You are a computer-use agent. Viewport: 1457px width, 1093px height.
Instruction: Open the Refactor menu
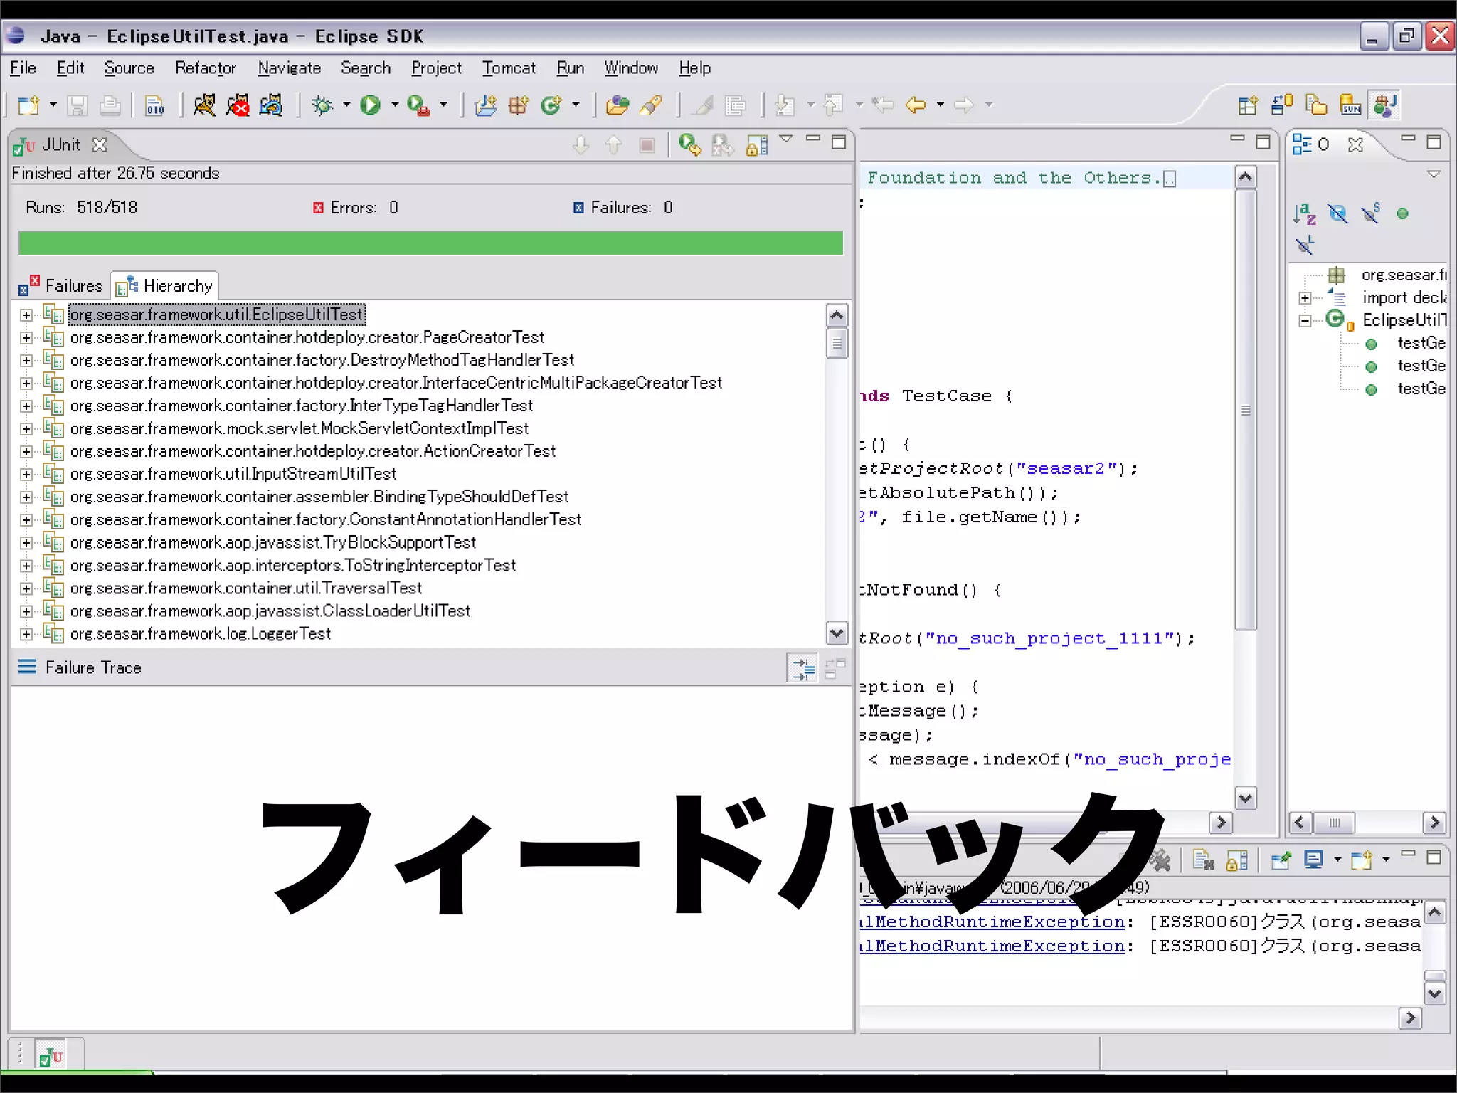click(x=205, y=68)
